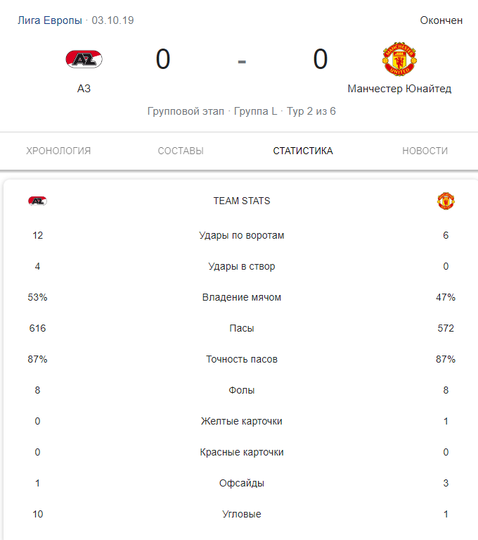
Task: Click the AZ club logo in header
Action: (84, 59)
